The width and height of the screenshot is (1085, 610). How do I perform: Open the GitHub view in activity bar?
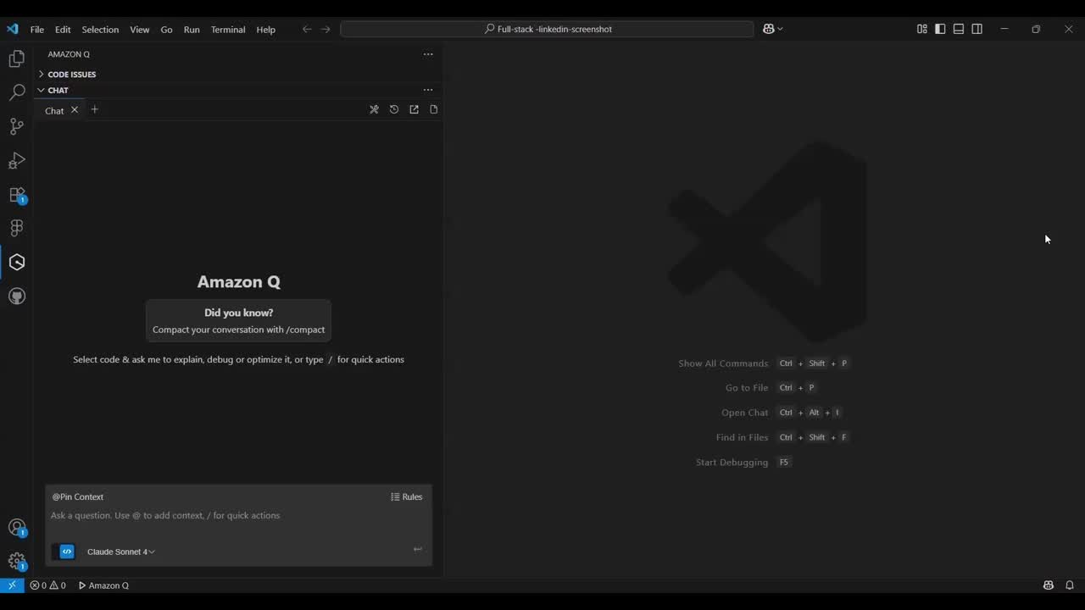[17, 296]
